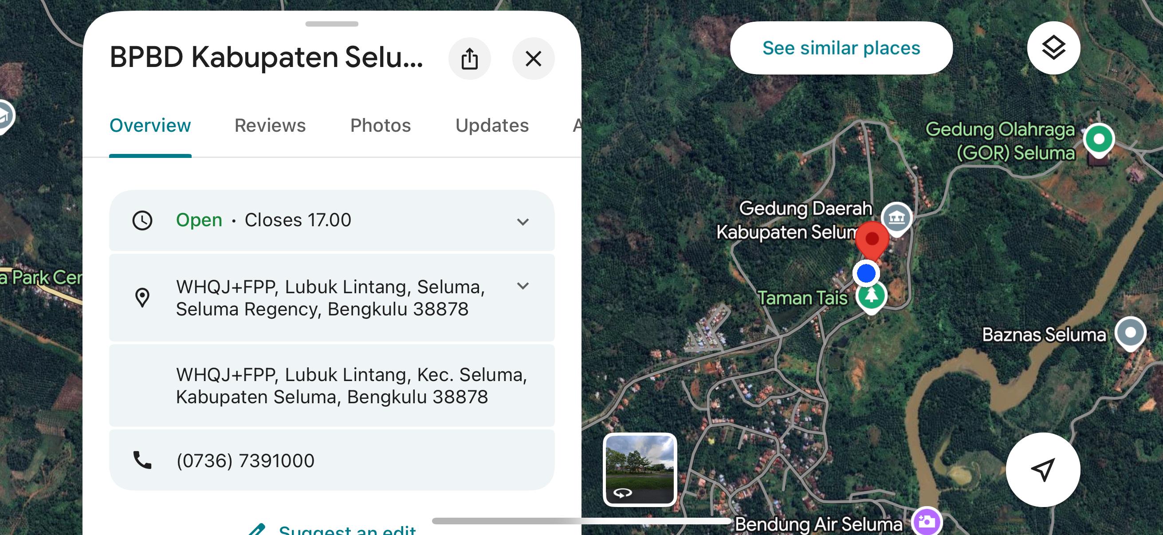Go to the Updates tab
Image resolution: width=1163 pixels, height=535 pixels.
(x=491, y=126)
